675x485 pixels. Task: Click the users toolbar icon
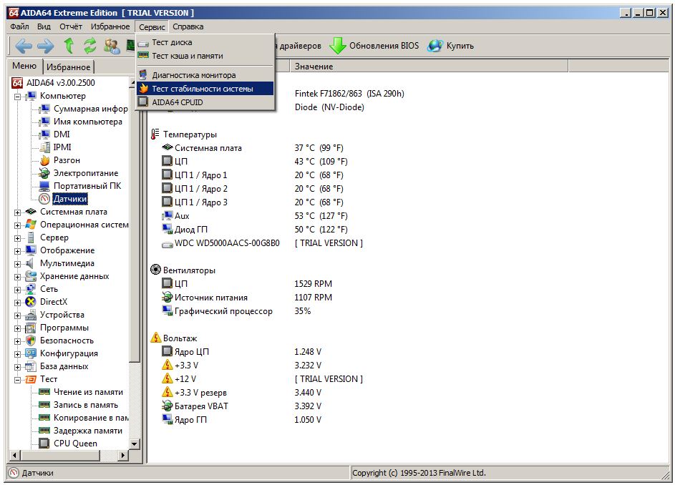(112, 46)
